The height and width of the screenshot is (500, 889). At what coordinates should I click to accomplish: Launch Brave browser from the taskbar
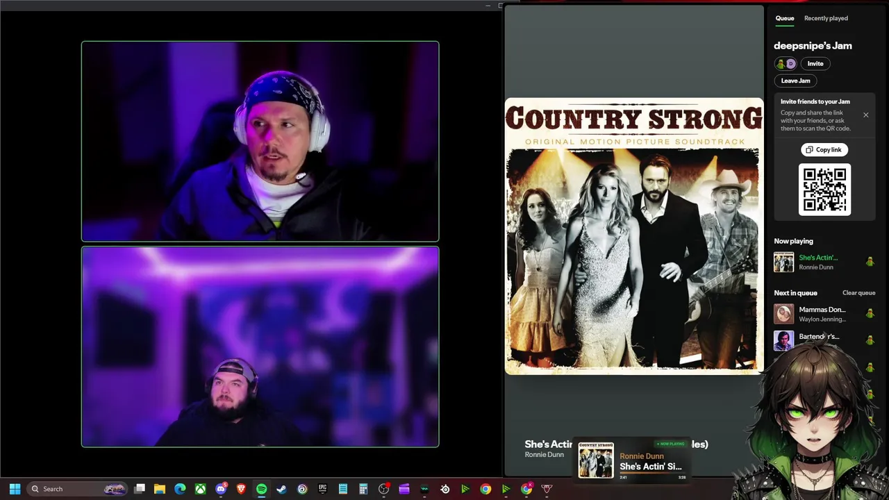pyautogui.click(x=241, y=489)
